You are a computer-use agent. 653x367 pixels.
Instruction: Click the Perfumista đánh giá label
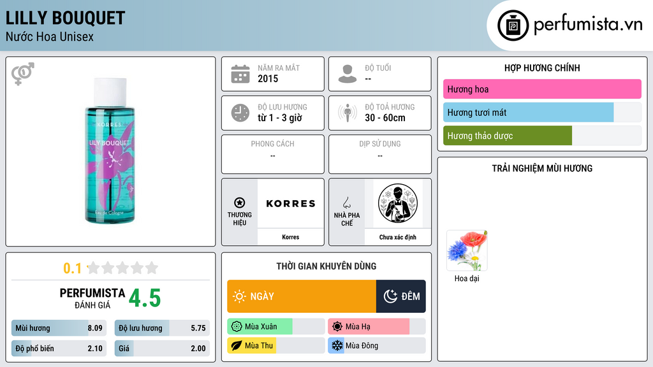[x=92, y=298]
